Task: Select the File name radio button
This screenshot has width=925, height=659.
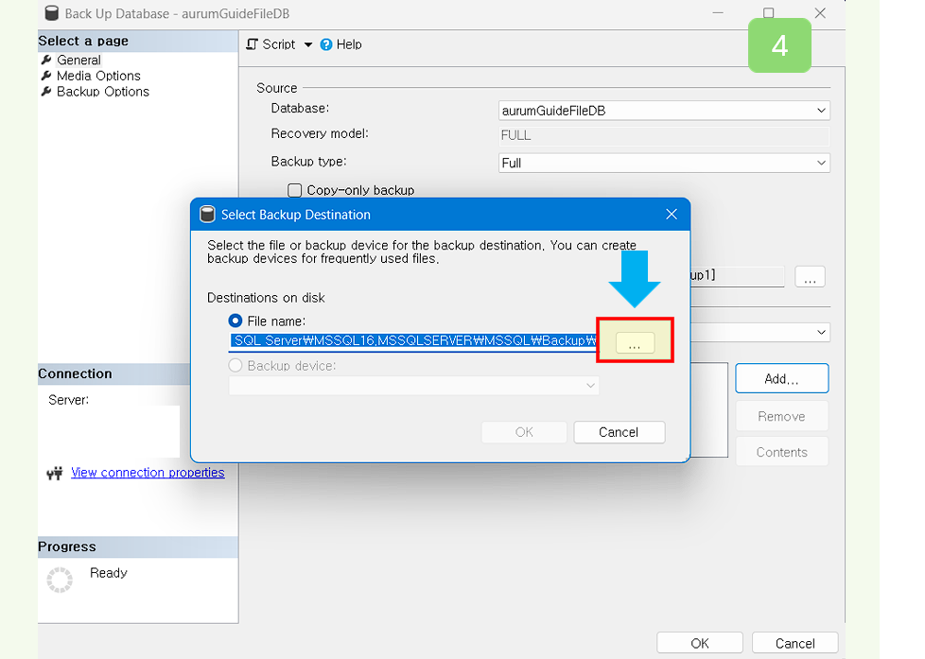Action: (235, 321)
